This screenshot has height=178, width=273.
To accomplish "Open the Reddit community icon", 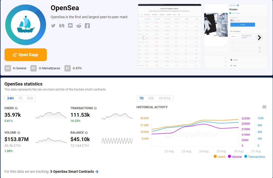I will [79, 26].
